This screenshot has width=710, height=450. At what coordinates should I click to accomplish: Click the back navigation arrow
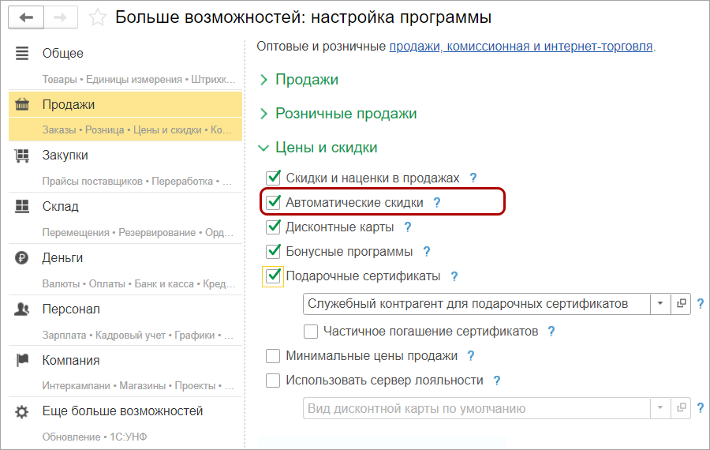[27, 17]
